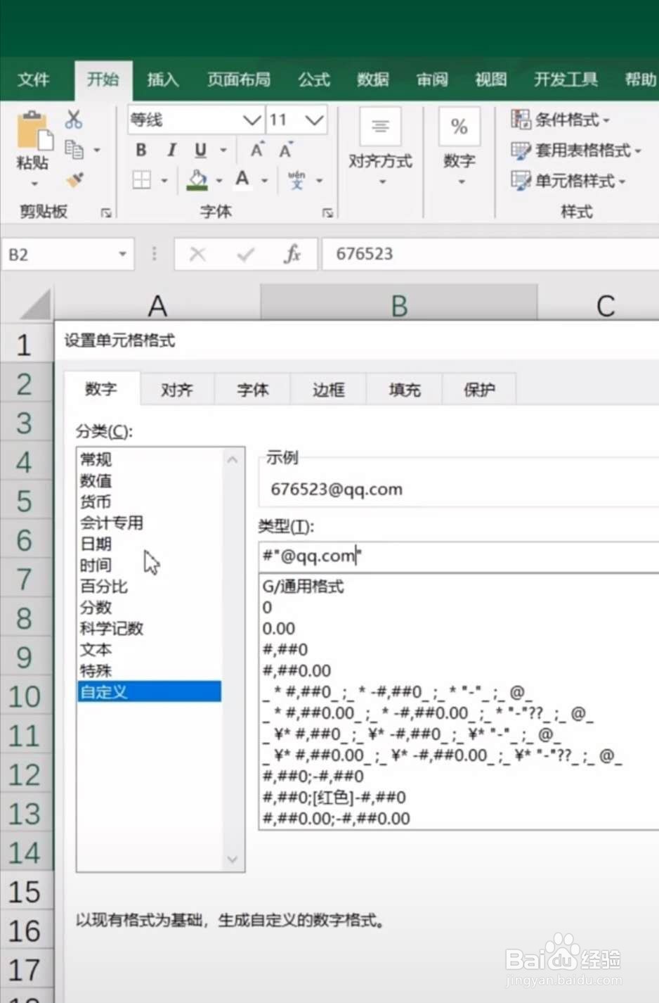Switch to the 边框 tab in the dialog
Image resolution: width=659 pixels, height=1003 pixels.
(x=327, y=390)
